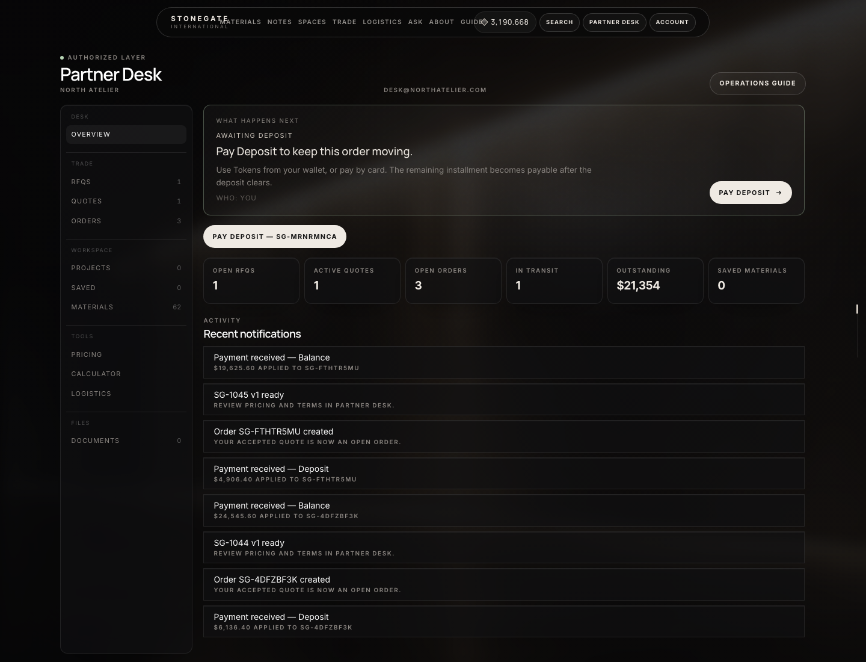Click the Pay Deposit arrow button
Image resolution: width=866 pixels, height=662 pixels.
point(751,193)
